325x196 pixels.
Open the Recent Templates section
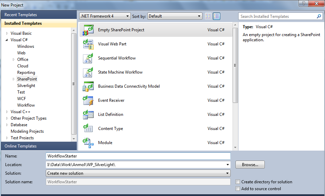[39, 15]
